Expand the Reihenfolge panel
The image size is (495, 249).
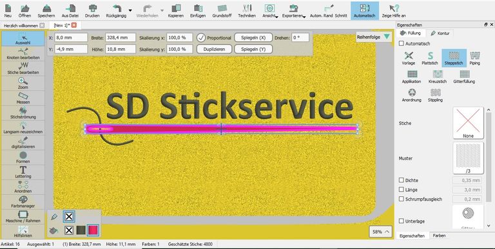click(x=387, y=37)
